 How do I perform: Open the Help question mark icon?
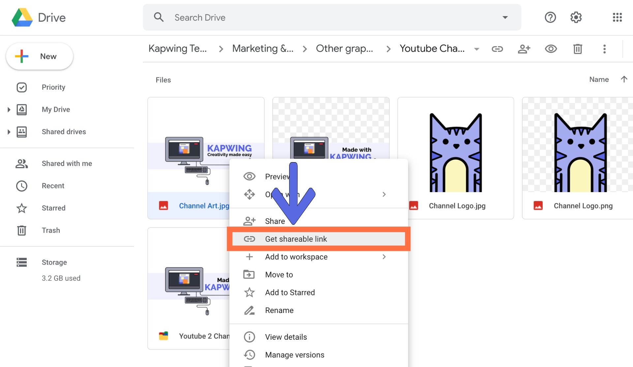(x=550, y=17)
